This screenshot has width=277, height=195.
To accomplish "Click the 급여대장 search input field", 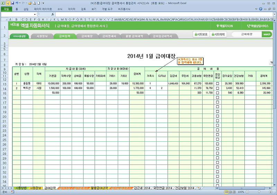I will (247, 34).
